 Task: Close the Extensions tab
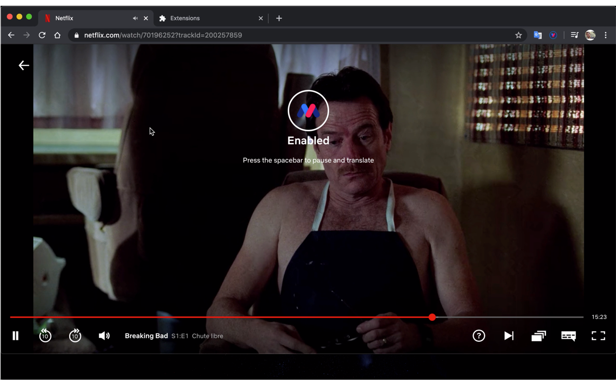click(x=260, y=18)
